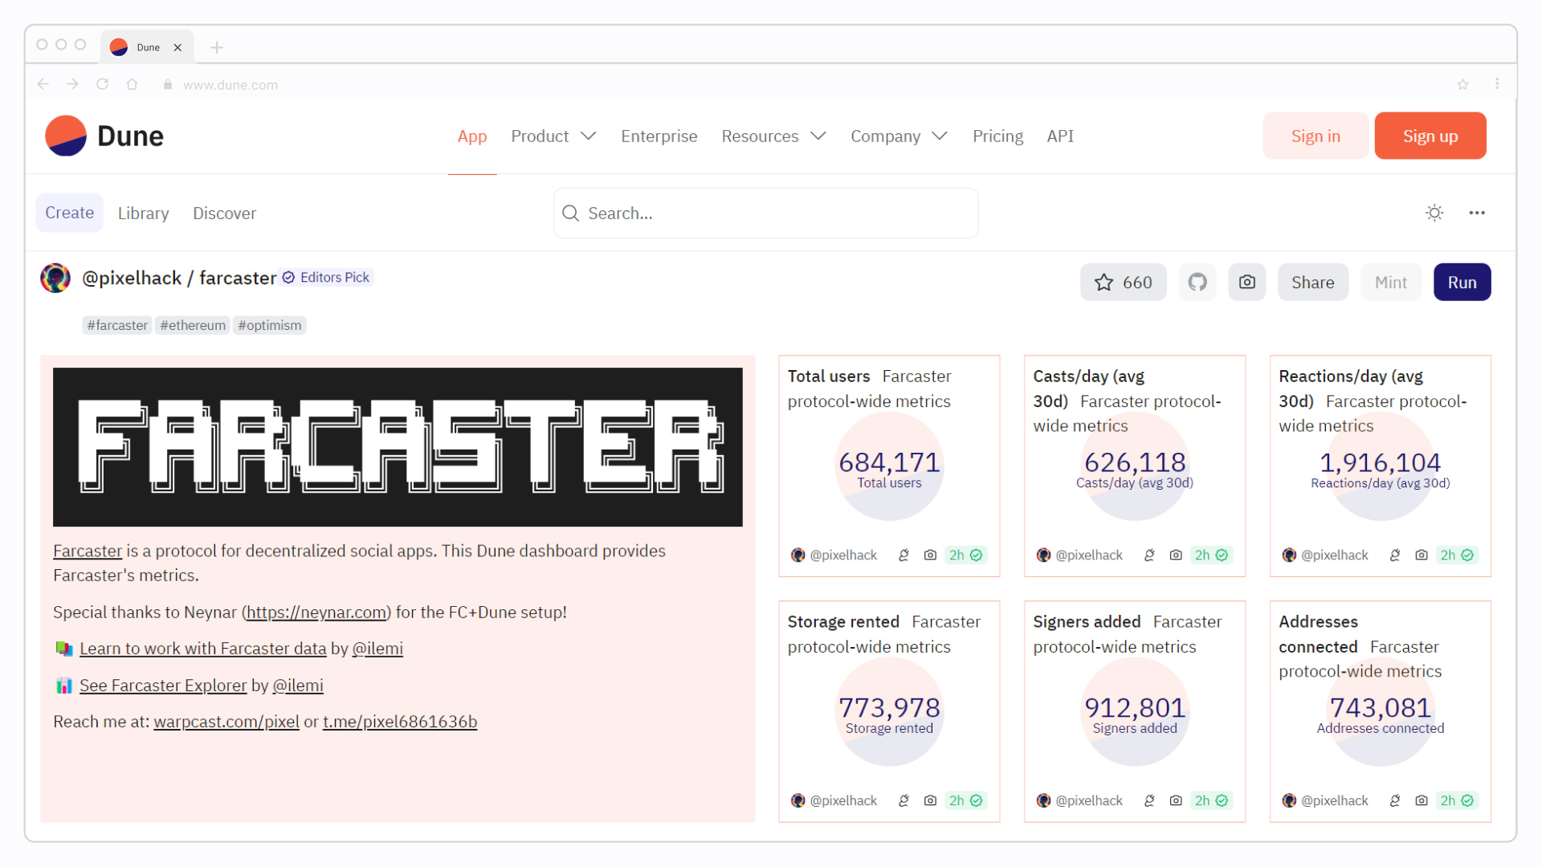Viewport: 1542px width, 867px height.
Task: Open query icon on Casts/day card
Action: (x=1150, y=555)
